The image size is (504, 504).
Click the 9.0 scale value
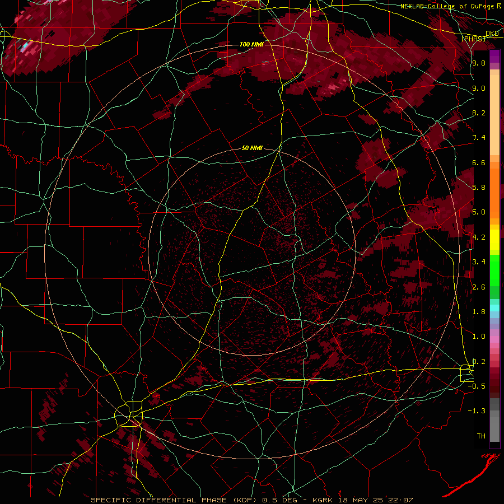pyautogui.click(x=479, y=88)
